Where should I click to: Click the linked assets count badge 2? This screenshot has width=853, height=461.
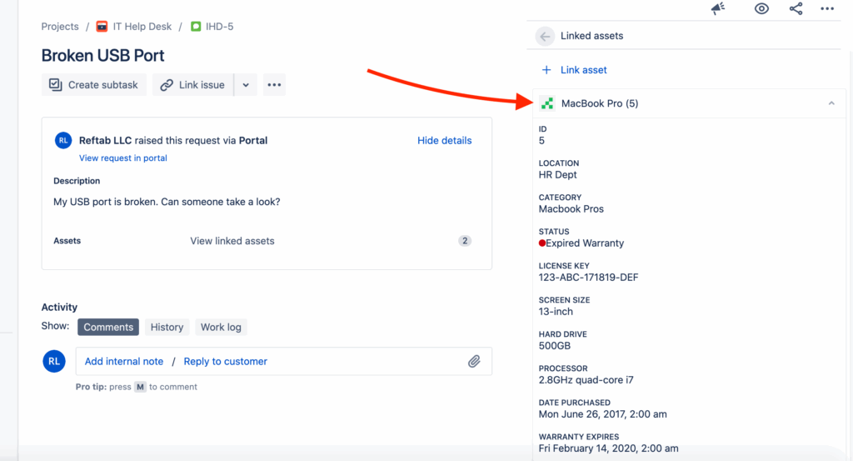point(465,241)
